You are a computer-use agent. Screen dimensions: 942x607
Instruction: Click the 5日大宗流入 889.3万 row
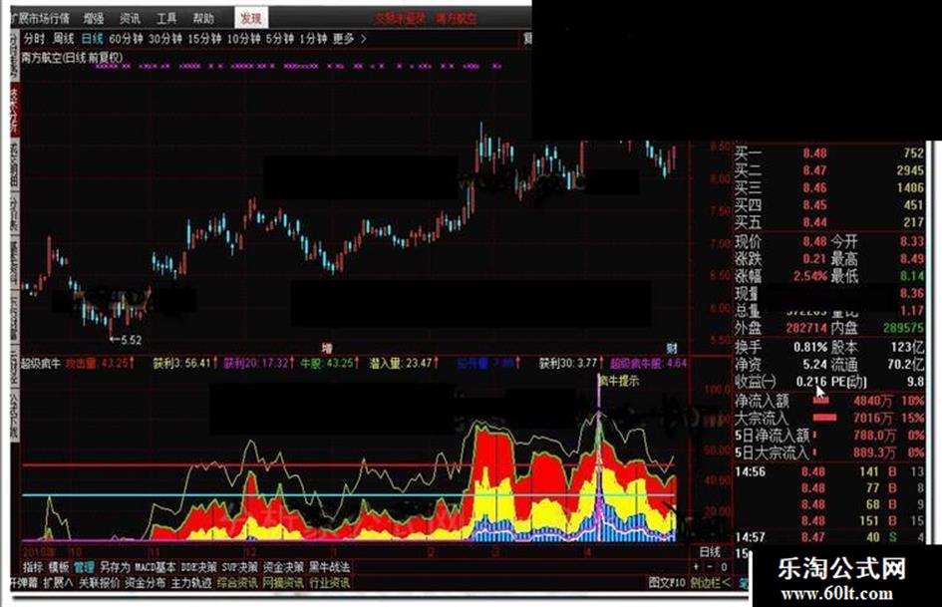tap(829, 452)
